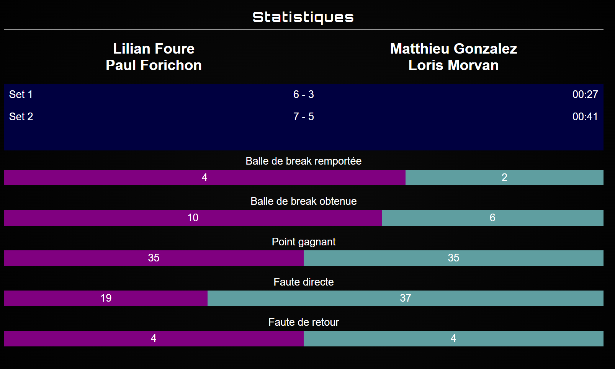The image size is (615, 369).
Task: Click the Loris Morvan player name
Action: (x=453, y=65)
